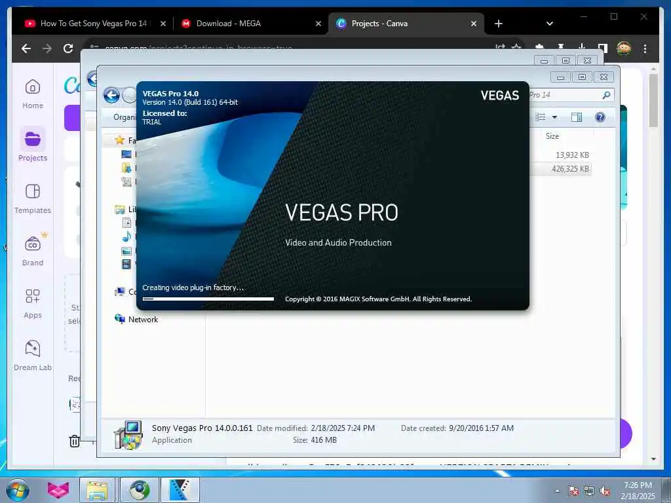
Task: Open VEGAS Pro taskbar icon
Action: [180, 490]
